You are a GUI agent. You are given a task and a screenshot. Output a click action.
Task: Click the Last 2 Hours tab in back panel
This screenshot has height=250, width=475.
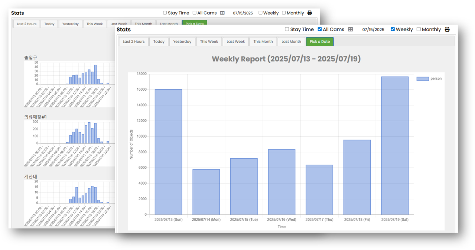point(27,24)
